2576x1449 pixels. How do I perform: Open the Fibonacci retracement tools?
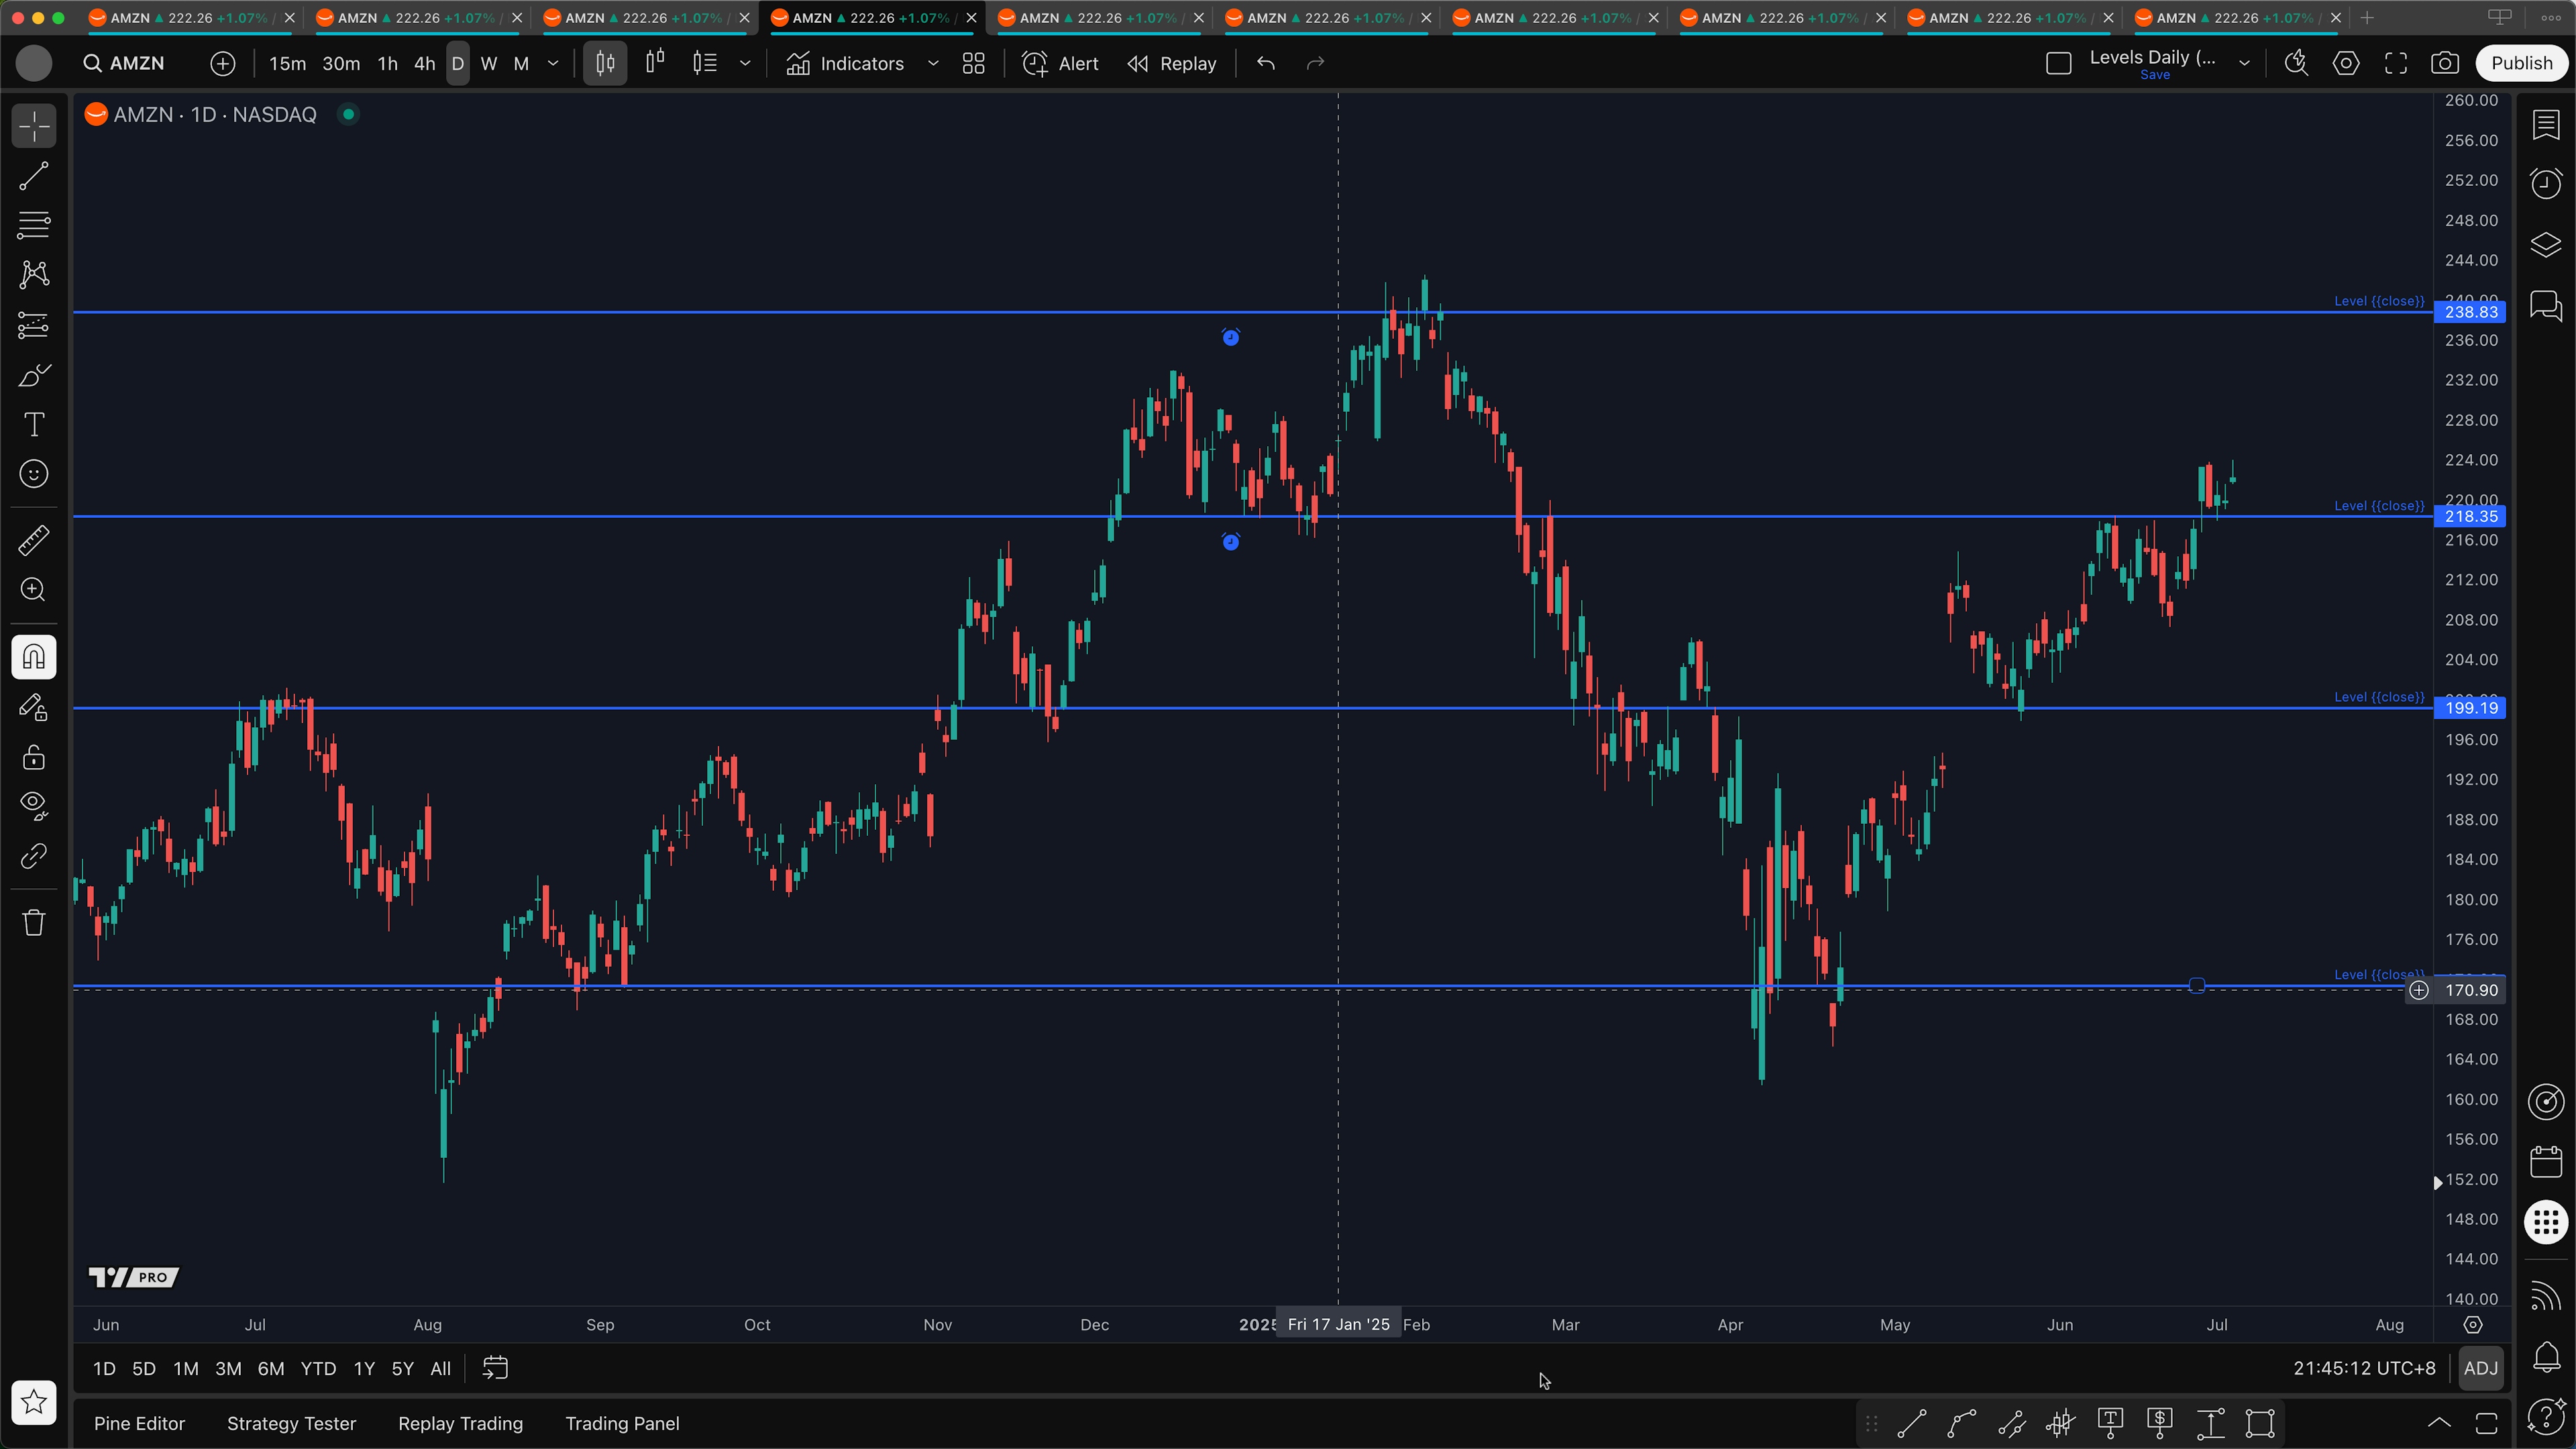pos(34,225)
